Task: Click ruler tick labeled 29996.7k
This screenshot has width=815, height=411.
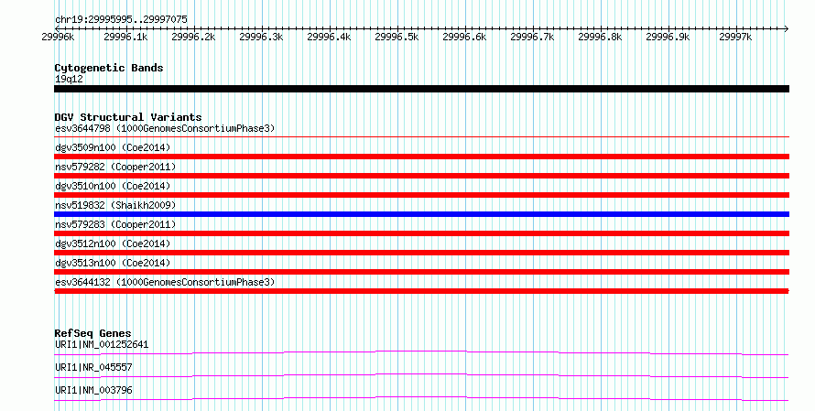Action: [x=532, y=37]
